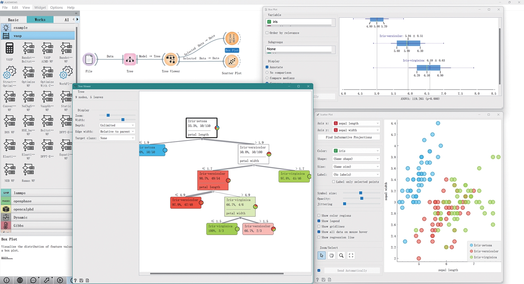This screenshot has height=284, width=524.
Task: Adjust the Opacity slider in Scatter Plot
Action: 362,198
